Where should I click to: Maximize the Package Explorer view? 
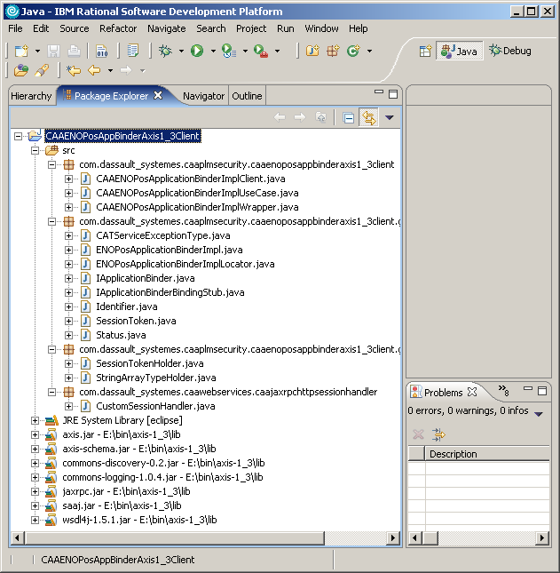click(393, 95)
